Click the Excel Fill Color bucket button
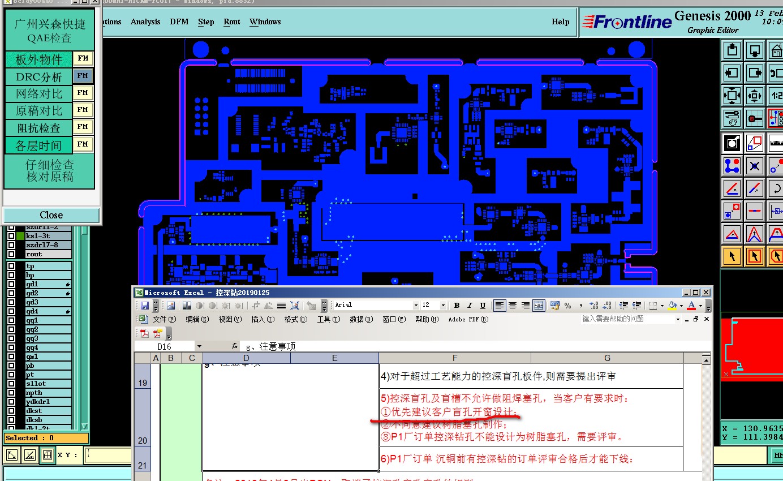Image resolution: width=783 pixels, height=481 pixels. point(672,306)
